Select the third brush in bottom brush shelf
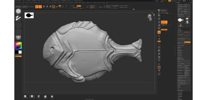Viewport: 207px width, 100px height. pos(38,97)
